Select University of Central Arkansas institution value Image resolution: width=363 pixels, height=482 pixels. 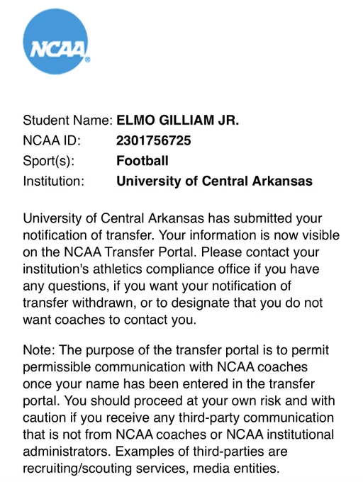pos(214,181)
